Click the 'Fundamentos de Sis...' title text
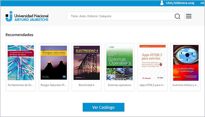Viewport: 205px width, 117px height. pos(21,85)
